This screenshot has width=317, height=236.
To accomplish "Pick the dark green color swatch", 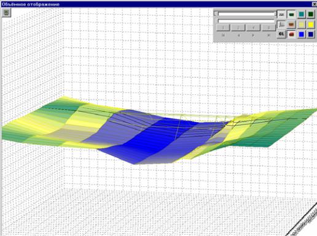I will click(x=311, y=15).
